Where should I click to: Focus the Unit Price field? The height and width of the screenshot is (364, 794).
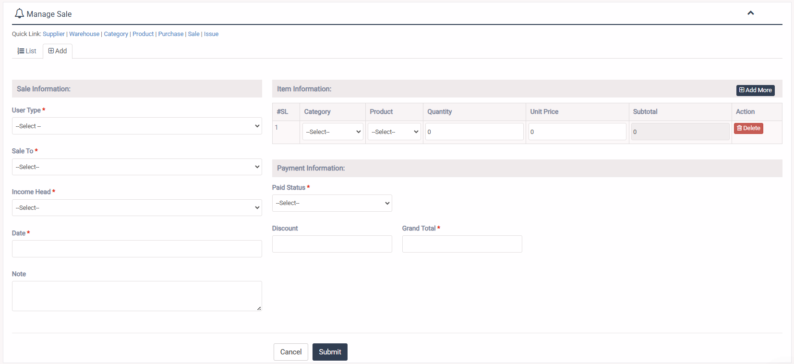click(x=577, y=132)
